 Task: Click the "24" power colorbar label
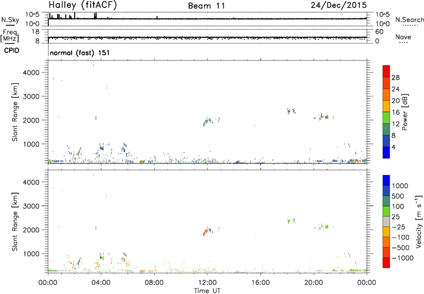395,89
